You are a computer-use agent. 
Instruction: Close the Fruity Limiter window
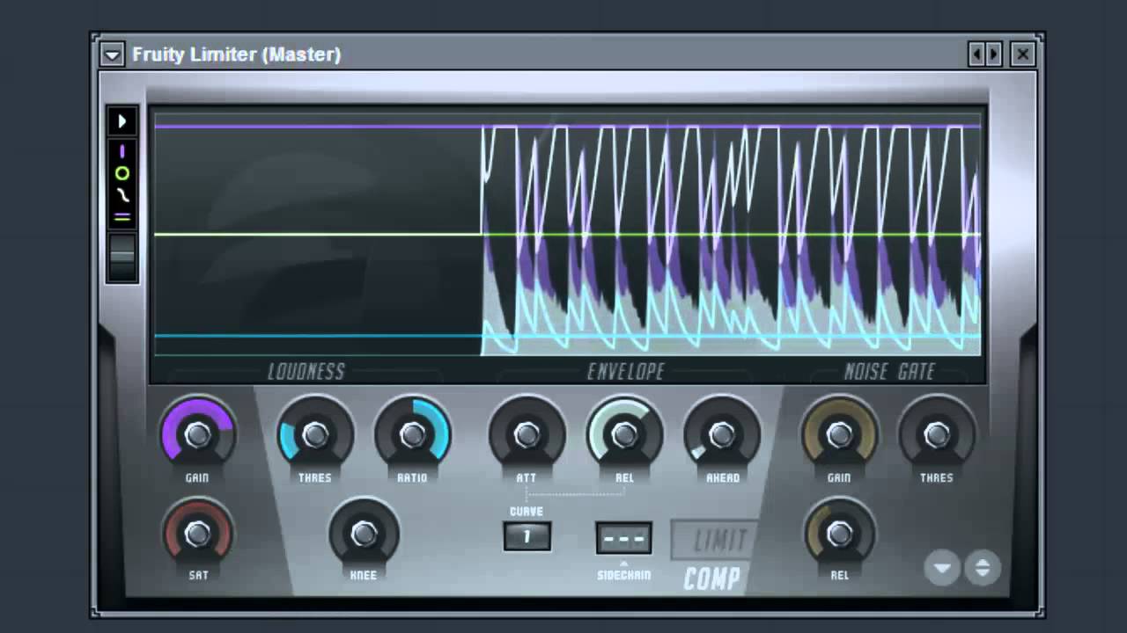click(x=1022, y=55)
